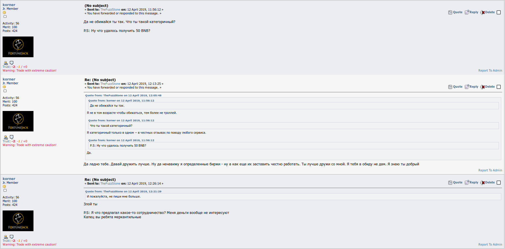Open TheFuzzStone recipient link in first message
This screenshot has width=505, height=249.
pos(110,9)
